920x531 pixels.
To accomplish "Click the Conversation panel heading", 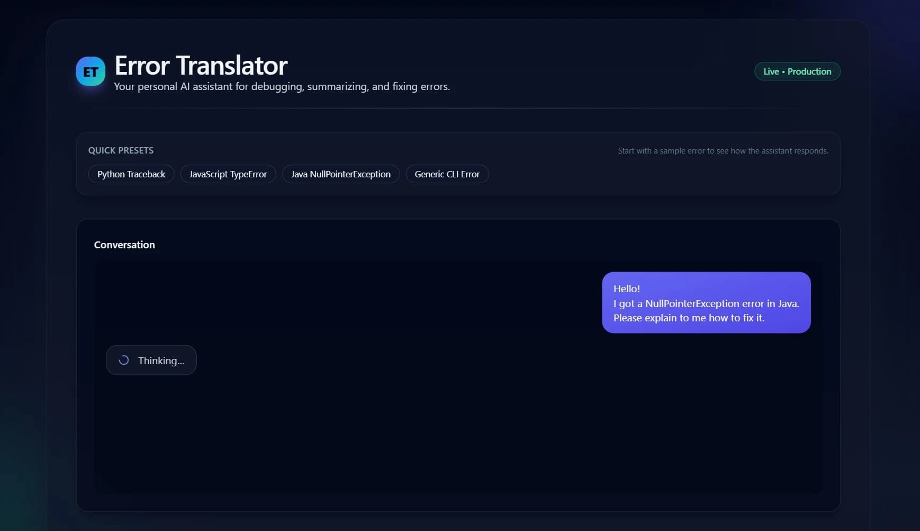I will coord(124,245).
